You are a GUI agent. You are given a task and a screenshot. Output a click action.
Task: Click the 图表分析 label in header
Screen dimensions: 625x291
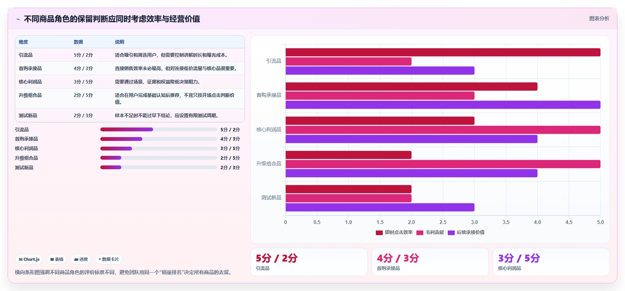click(x=599, y=18)
